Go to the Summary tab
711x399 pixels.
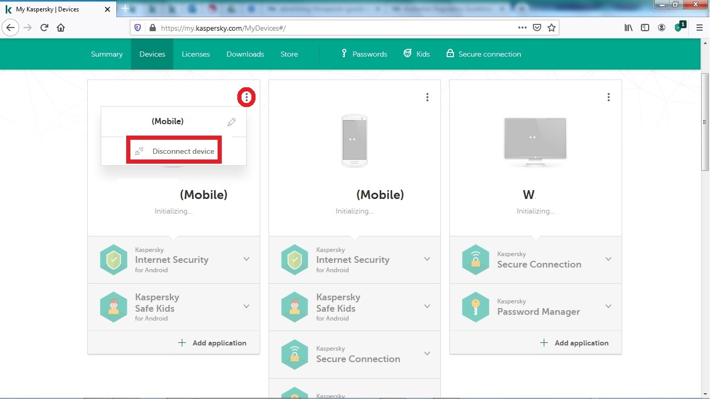[106, 54]
